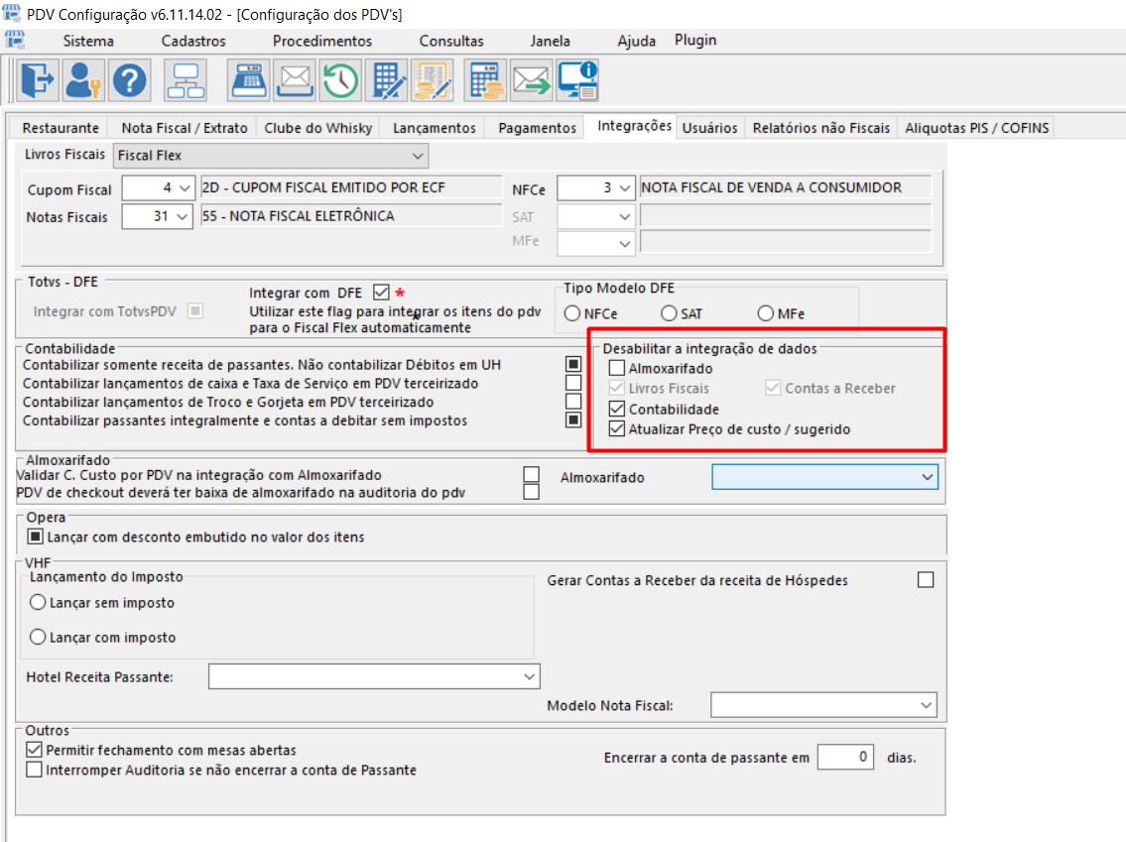Switch to the Lançamentos tab

pos(434,128)
